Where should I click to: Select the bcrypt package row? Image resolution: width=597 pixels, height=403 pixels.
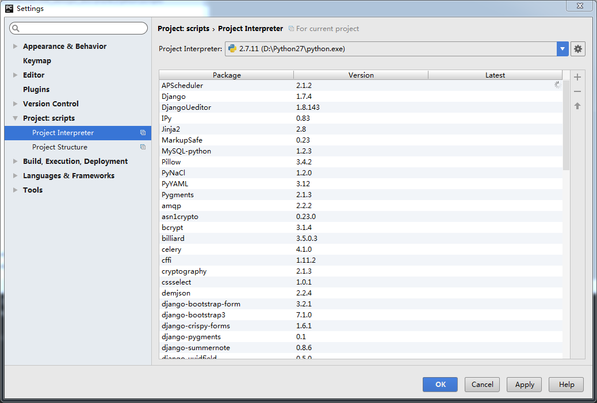click(361, 228)
